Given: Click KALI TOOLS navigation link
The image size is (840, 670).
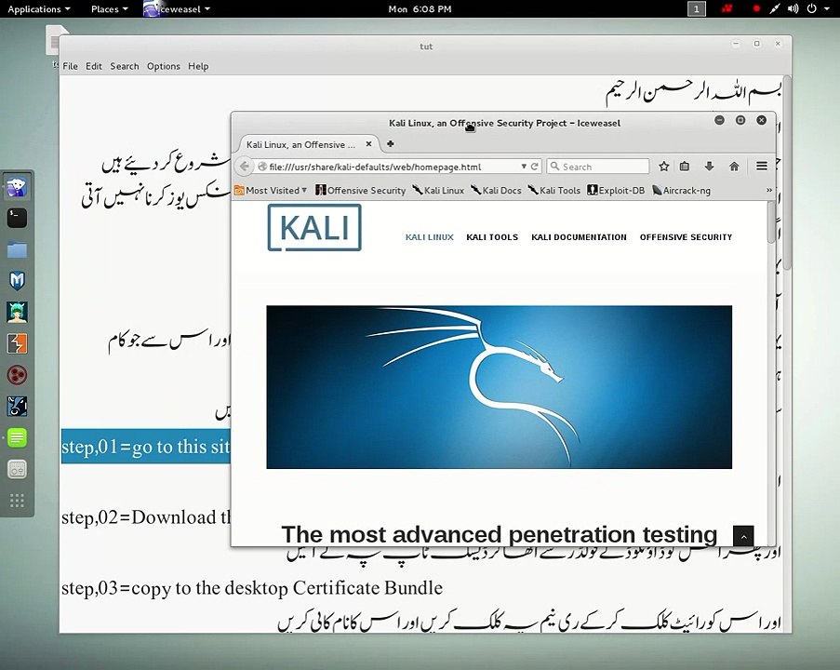Looking at the screenshot, I should [x=492, y=237].
